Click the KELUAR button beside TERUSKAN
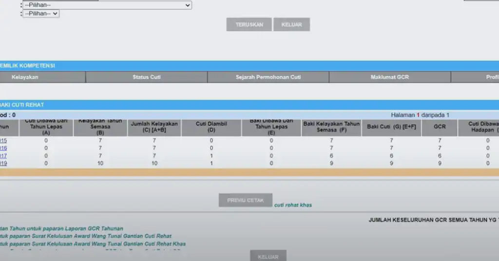Image resolution: width=499 pixels, height=261 pixels. (291, 24)
